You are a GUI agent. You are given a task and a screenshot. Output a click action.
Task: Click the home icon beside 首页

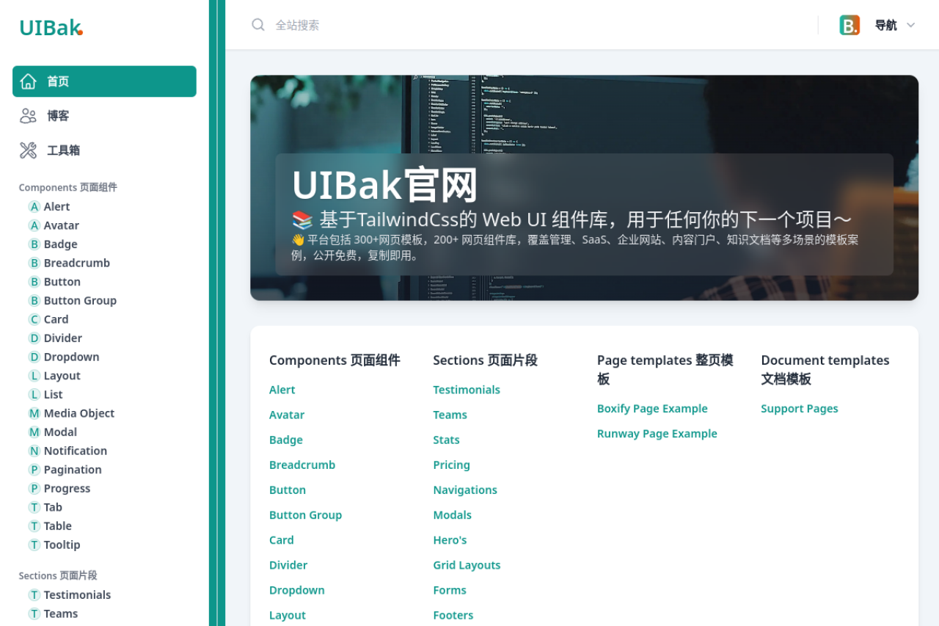pyautogui.click(x=28, y=81)
